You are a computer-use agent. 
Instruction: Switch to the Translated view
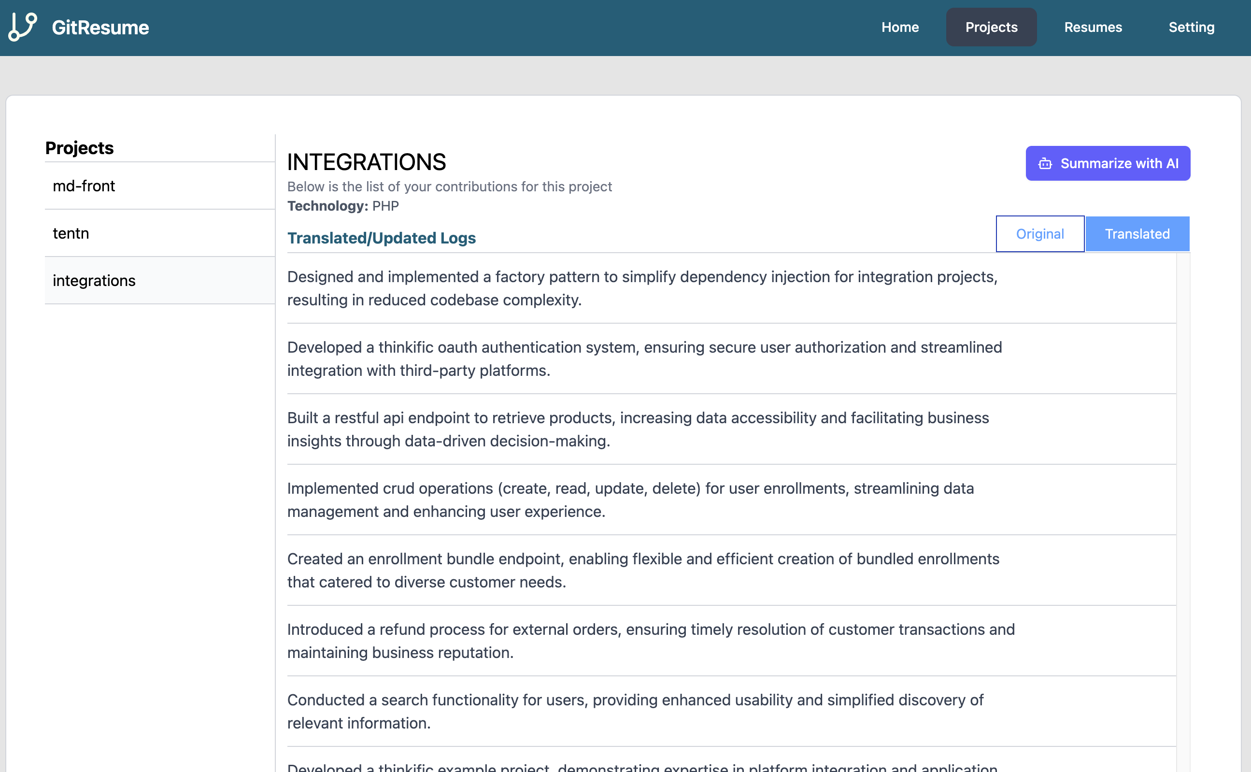(1137, 233)
